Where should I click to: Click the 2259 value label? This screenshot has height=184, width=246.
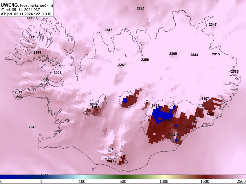(145, 60)
